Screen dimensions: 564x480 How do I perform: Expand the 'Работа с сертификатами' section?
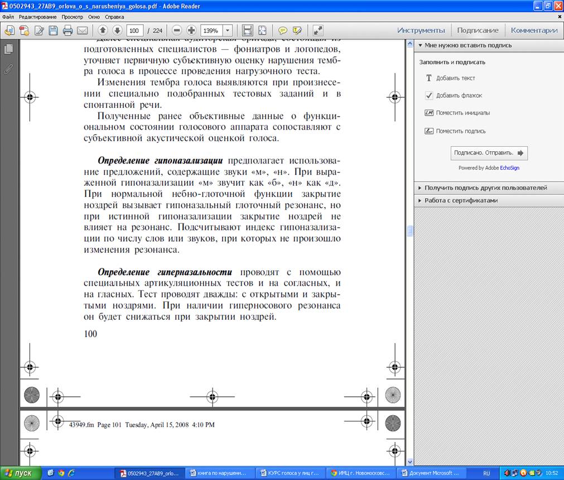[x=461, y=200]
